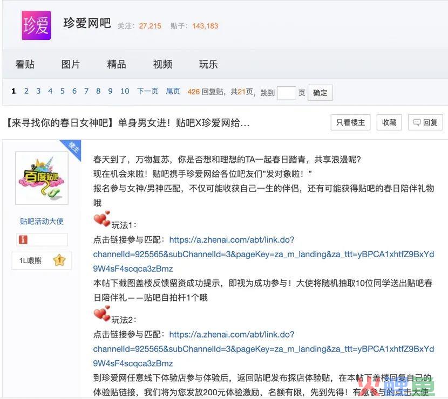Click the 关注 27,215 follower count

click(139, 26)
